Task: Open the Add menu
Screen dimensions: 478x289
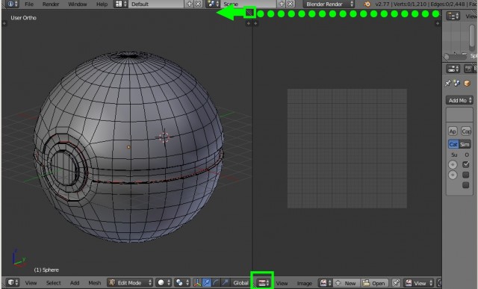Action: [75, 283]
